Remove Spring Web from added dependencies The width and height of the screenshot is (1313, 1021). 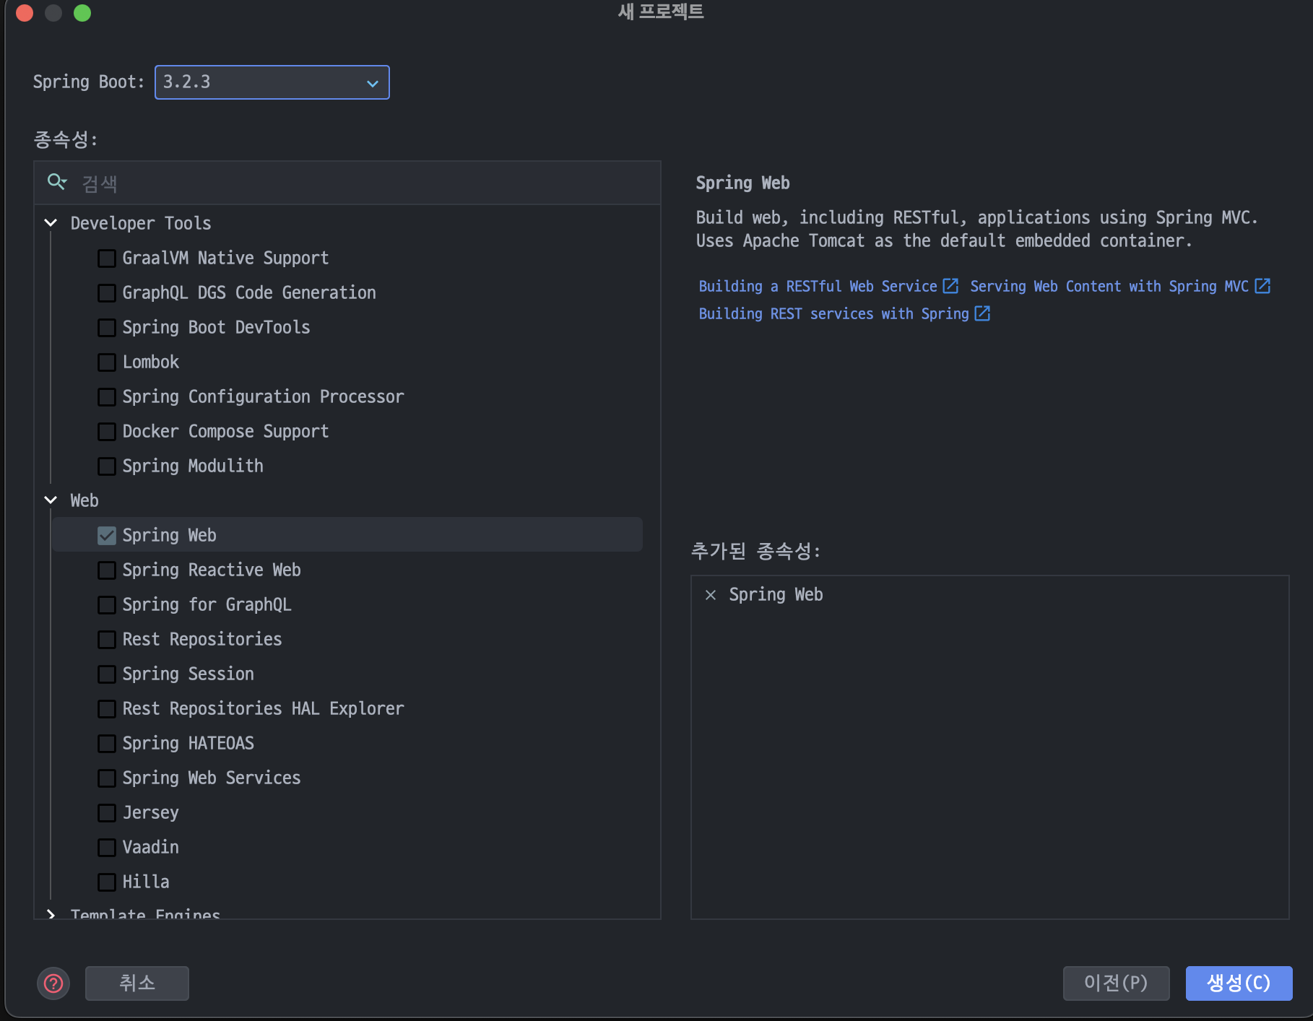pos(711,595)
